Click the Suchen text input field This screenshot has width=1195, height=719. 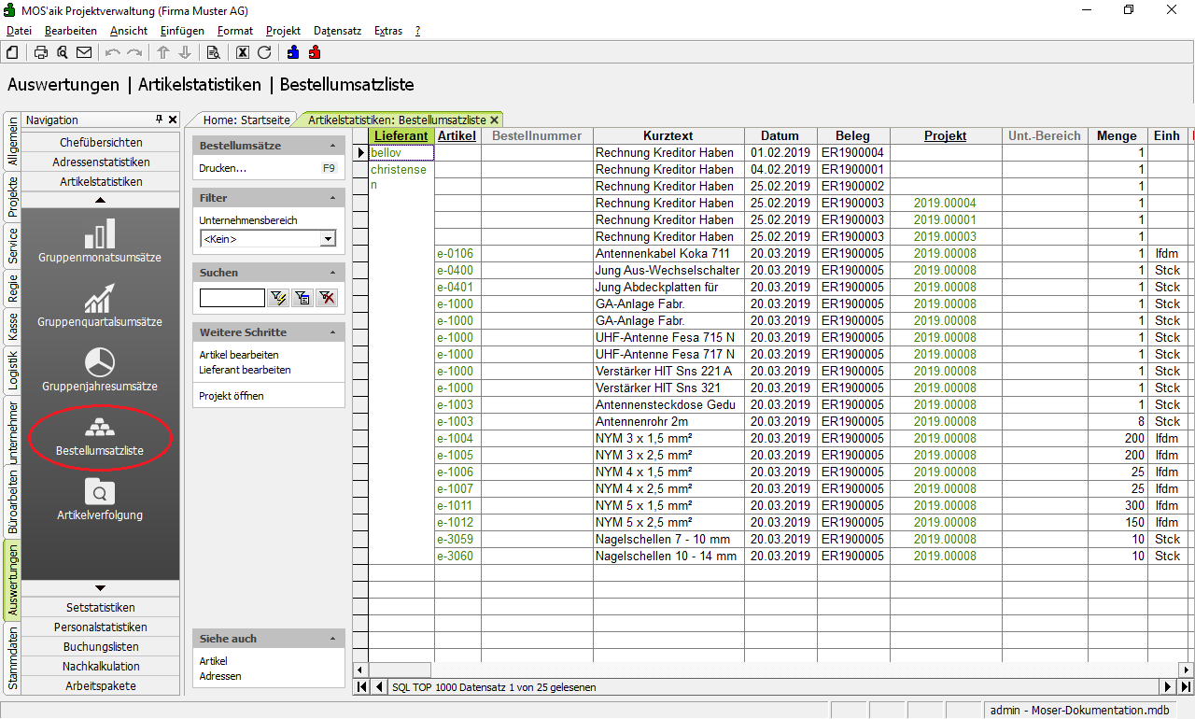pyautogui.click(x=232, y=298)
